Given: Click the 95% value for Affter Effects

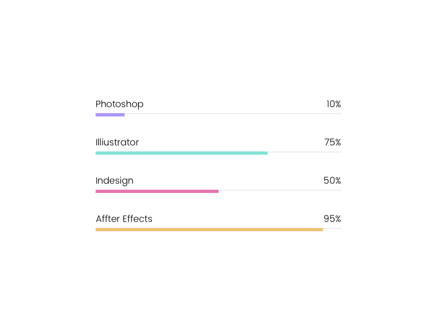Looking at the screenshot, I should (332, 219).
